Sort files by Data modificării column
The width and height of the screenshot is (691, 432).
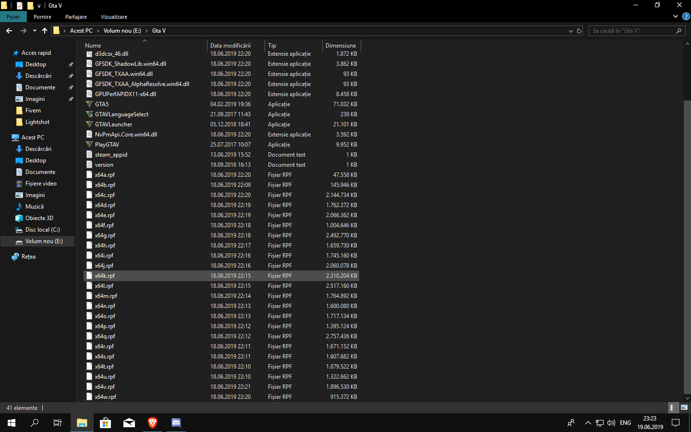coord(236,45)
